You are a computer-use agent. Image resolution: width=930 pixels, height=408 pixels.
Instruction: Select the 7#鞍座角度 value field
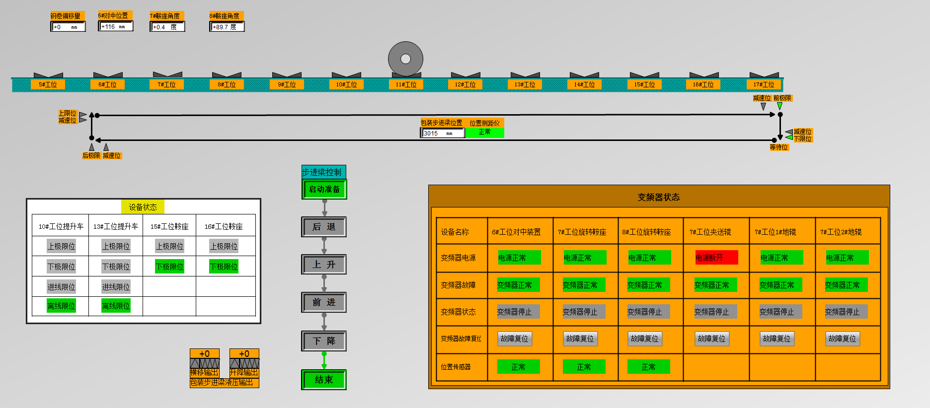pos(167,27)
